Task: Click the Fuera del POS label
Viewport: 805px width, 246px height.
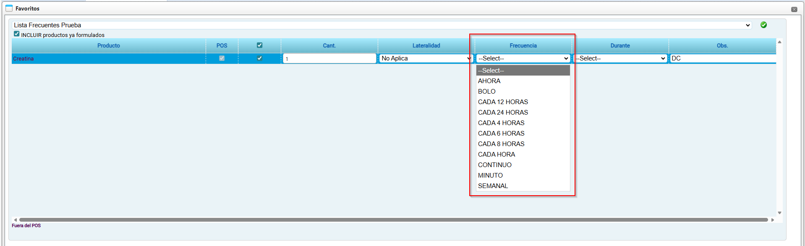Action: (x=26, y=225)
